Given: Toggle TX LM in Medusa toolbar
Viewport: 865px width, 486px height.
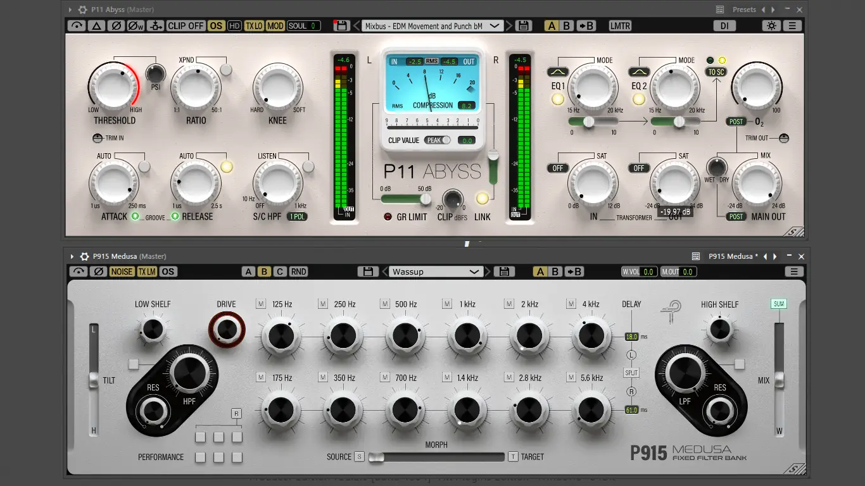Looking at the screenshot, I should click(x=147, y=271).
